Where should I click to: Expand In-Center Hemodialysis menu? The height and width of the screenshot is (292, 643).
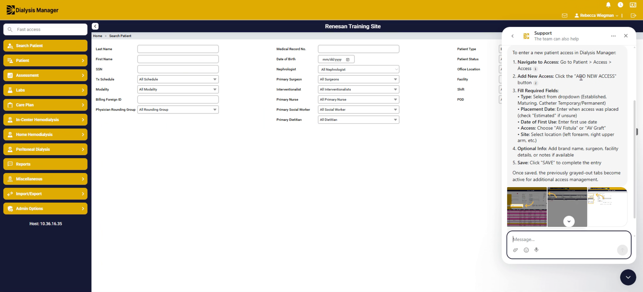click(45, 120)
